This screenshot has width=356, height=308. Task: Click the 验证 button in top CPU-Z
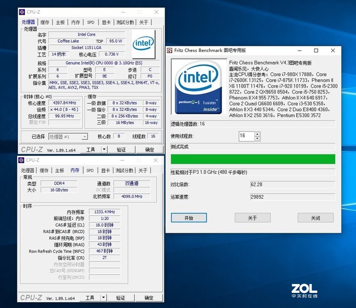pyautogui.click(x=121, y=149)
